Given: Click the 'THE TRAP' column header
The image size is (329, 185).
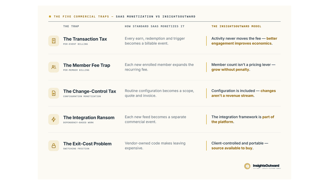Looking at the screenshot, I should (x=71, y=26).
